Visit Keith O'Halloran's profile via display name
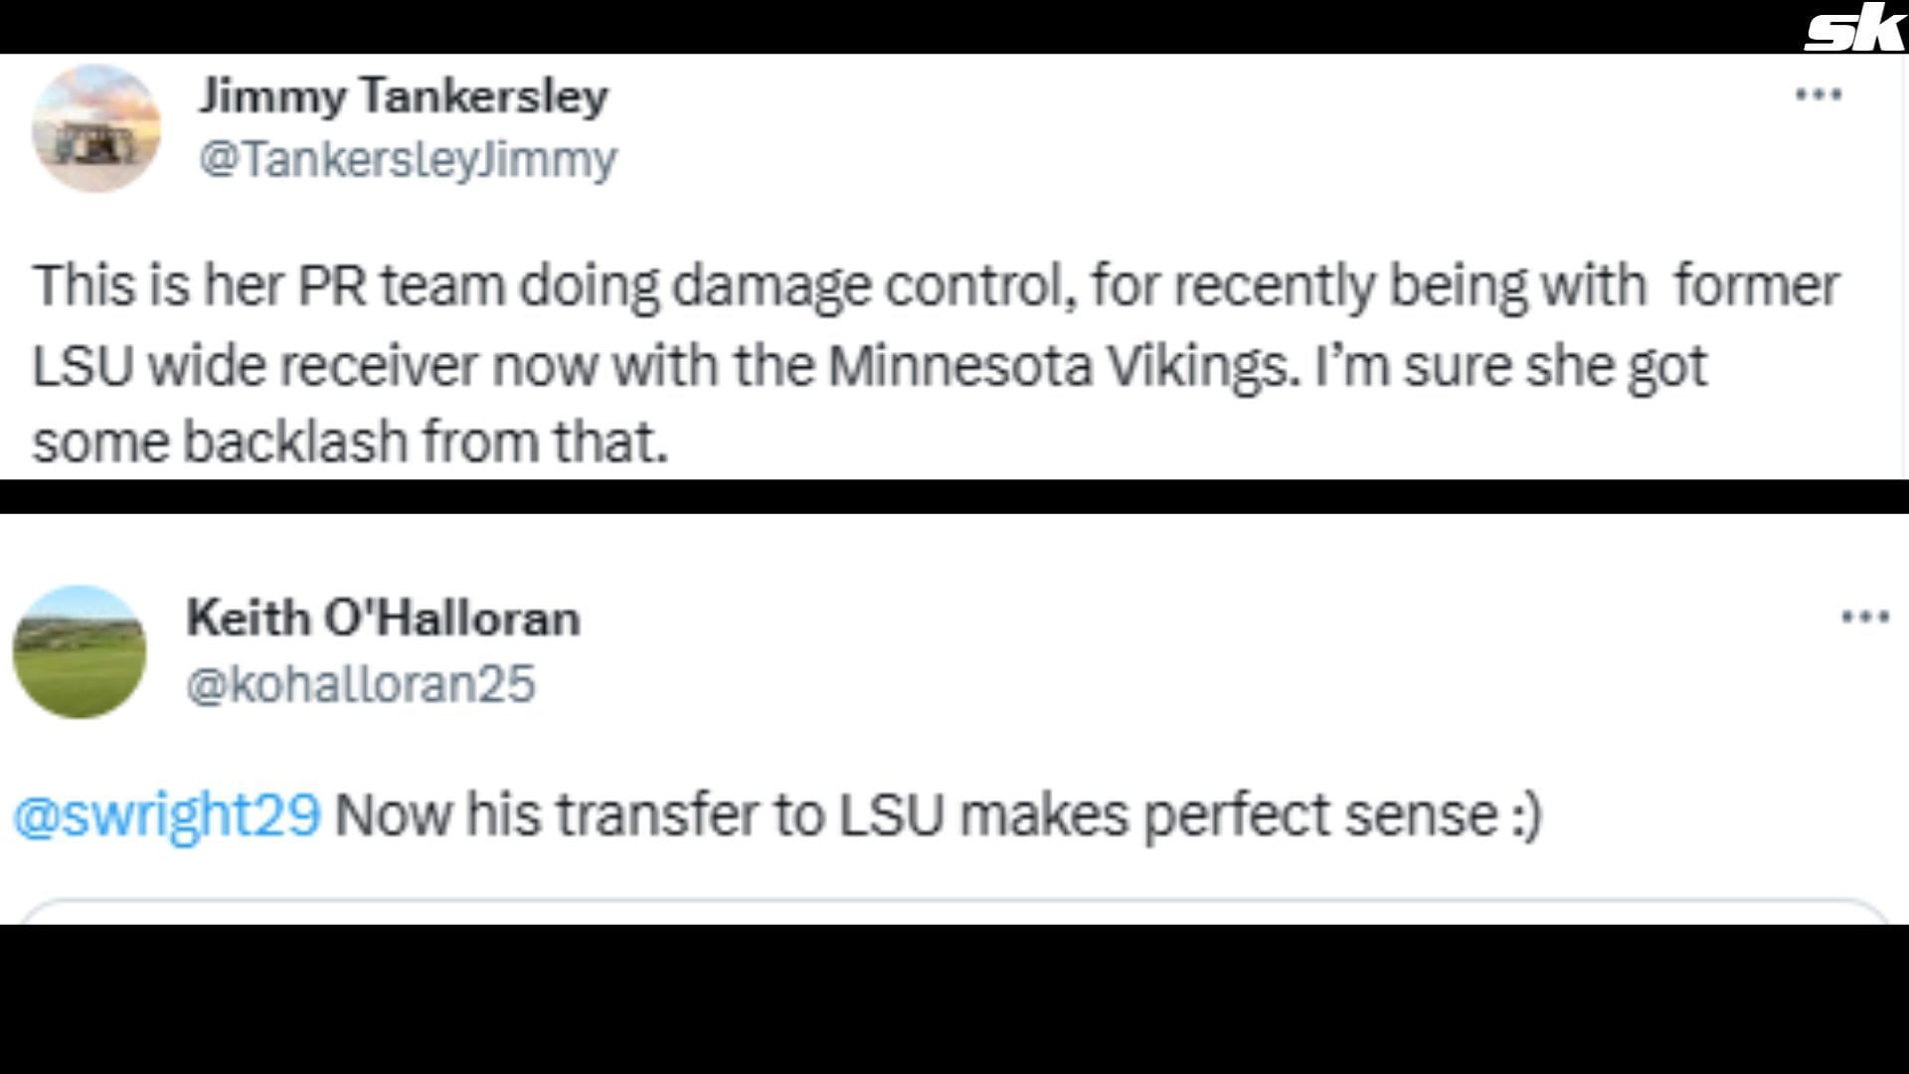This screenshot has width=1909, height=1074. coord(383,619)
